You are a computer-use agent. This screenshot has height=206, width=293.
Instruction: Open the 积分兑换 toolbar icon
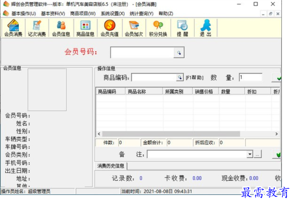tap(158, 28)
